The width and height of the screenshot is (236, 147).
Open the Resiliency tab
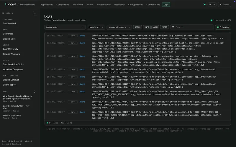(x=119, y=4)
